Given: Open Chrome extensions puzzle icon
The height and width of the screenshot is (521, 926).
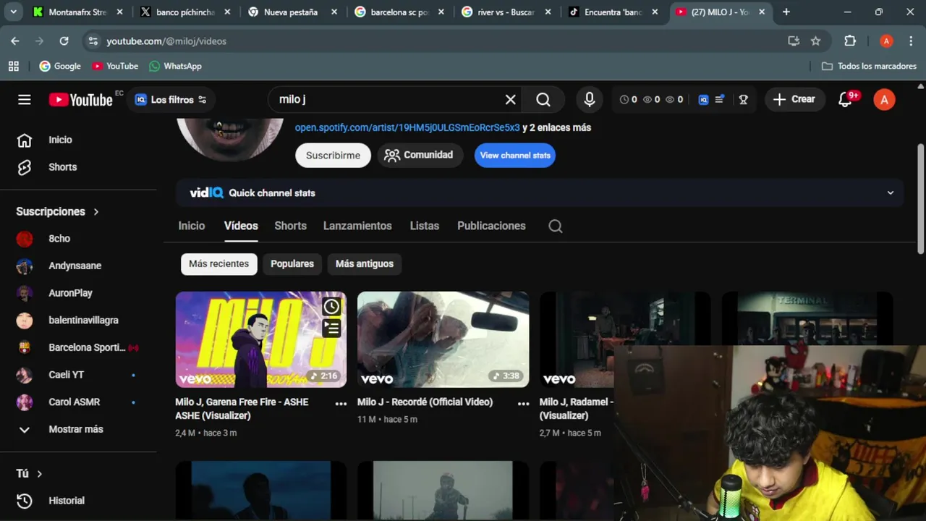Looking at the screenshot, I should click(x=850, y=41).
